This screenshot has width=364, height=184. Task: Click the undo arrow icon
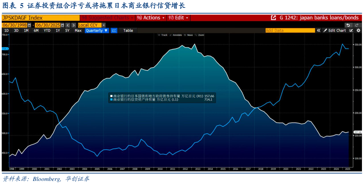coord(348,25)
